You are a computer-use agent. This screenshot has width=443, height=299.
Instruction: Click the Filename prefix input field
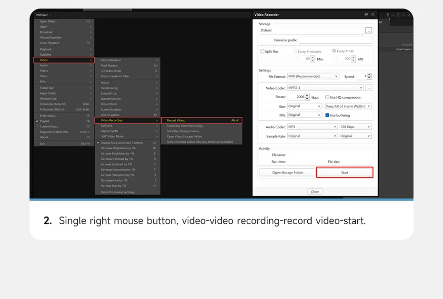click(335, 40)
